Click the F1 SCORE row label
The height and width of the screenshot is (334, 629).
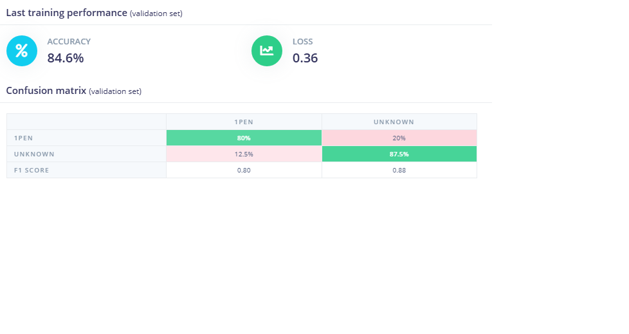coord(32,170)
